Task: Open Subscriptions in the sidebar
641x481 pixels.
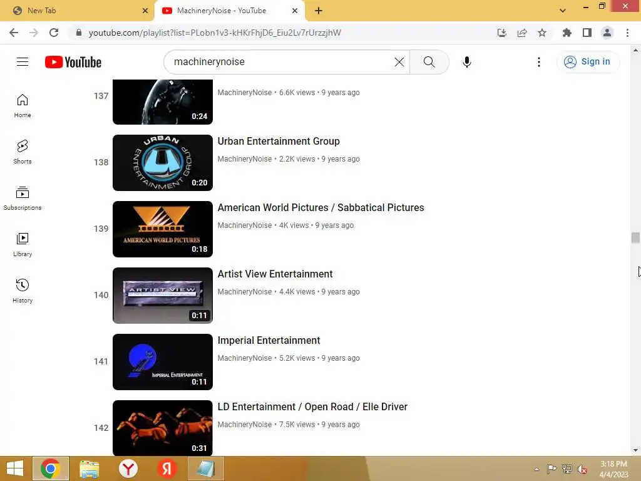Action: [x=23, y=199]
